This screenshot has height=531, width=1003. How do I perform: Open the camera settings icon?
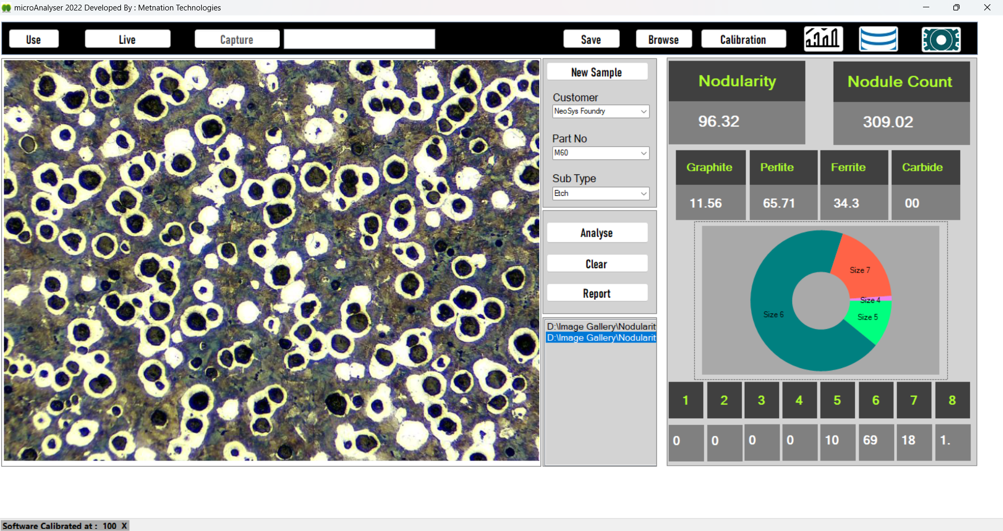click(941, 39)
